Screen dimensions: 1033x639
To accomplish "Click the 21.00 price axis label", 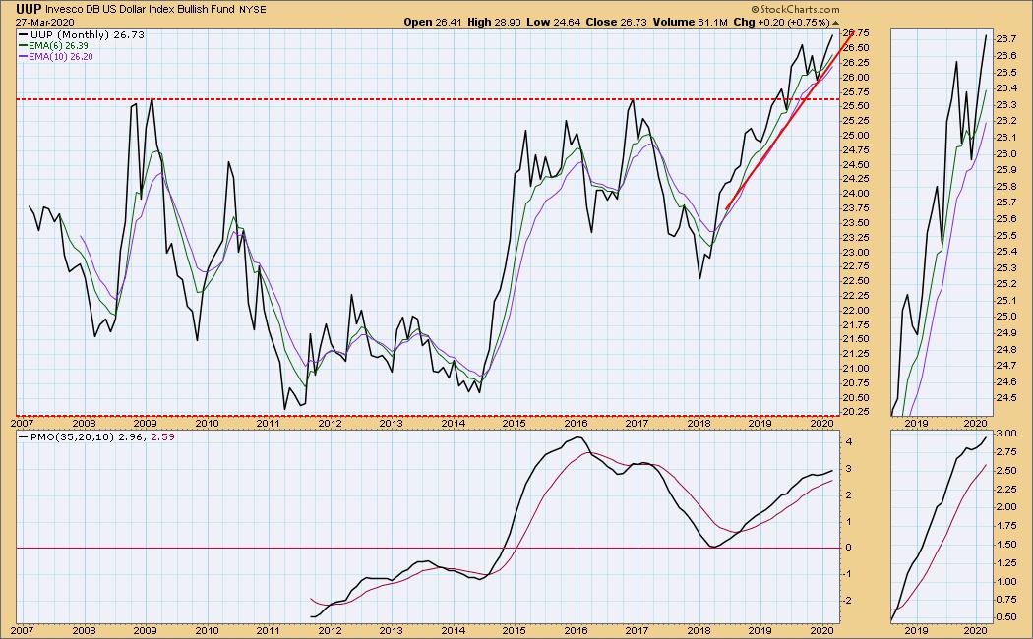I will click(x=855, y=369).
